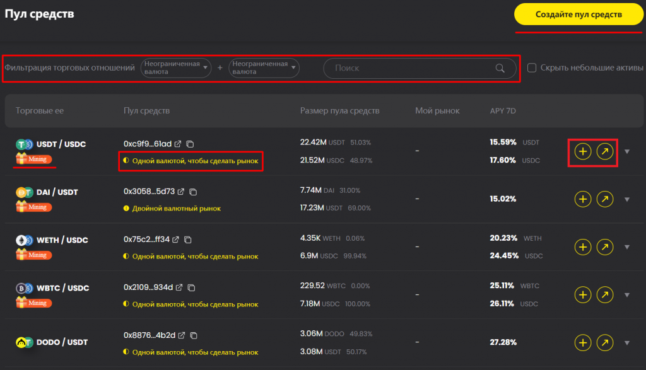The height and width of the screenshot is (370, 646).
Task: Open the first currency filter dropdown
Action: click(x=175, y=68)
